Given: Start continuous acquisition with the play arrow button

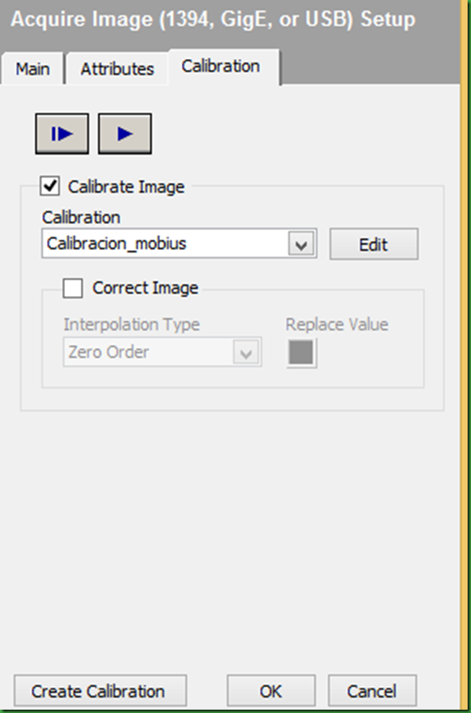Looking at the screenshot, I should pos(125,134).
